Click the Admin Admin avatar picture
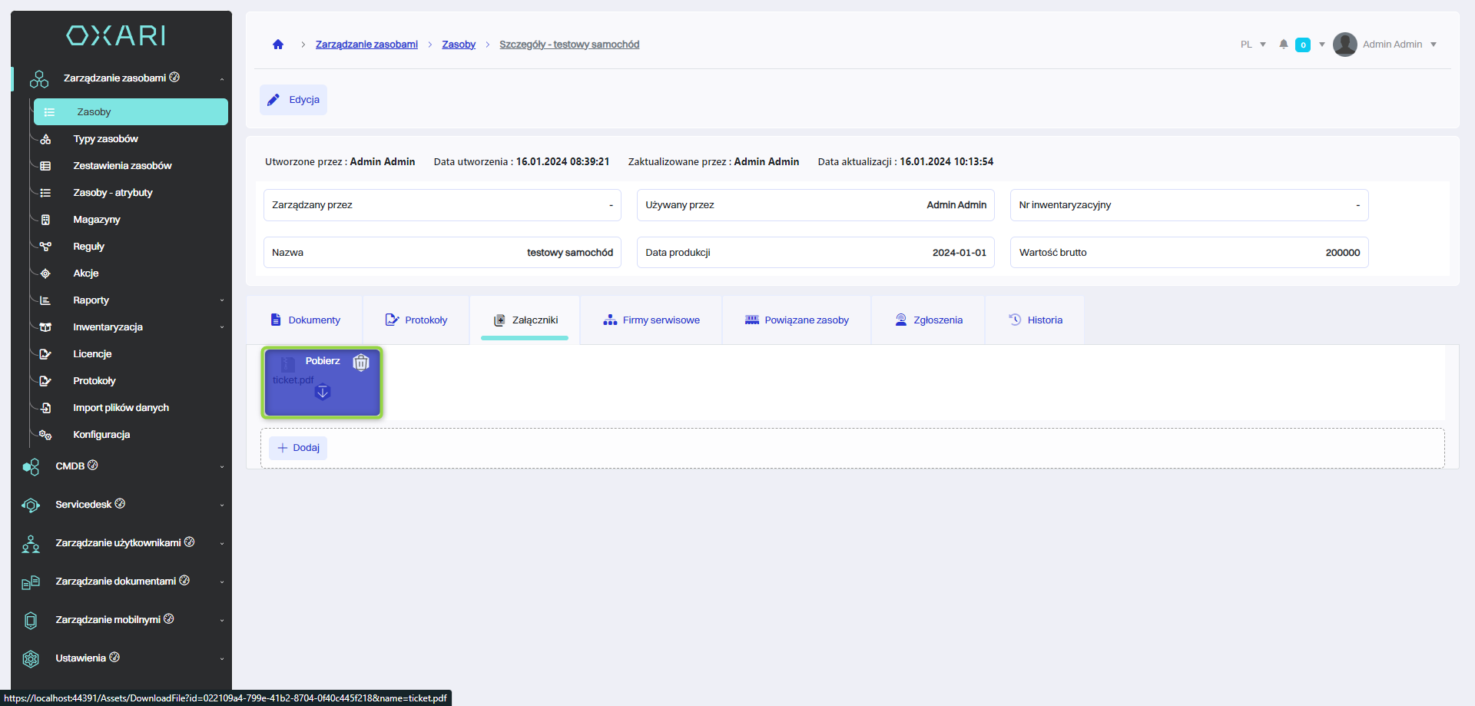The image size is (1475, 706). pyautogui.click(x=1344, y=45)
